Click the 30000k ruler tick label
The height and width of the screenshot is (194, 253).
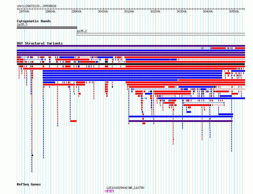[x=103, y=11]
